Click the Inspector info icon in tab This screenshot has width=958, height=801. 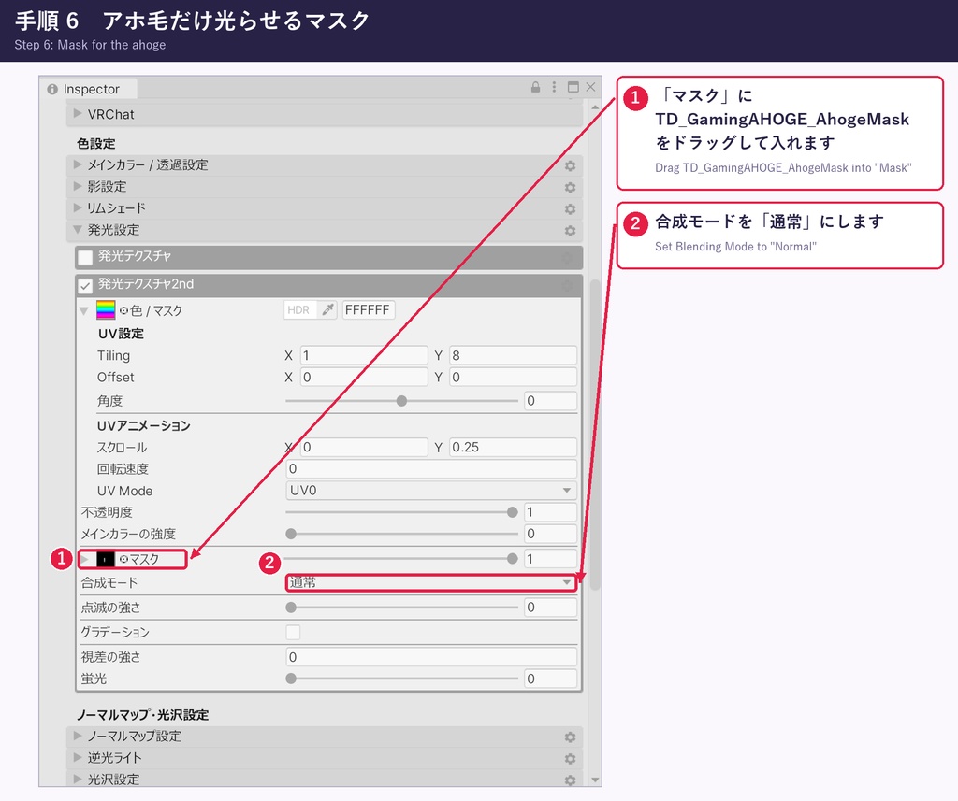coord(52,89)
